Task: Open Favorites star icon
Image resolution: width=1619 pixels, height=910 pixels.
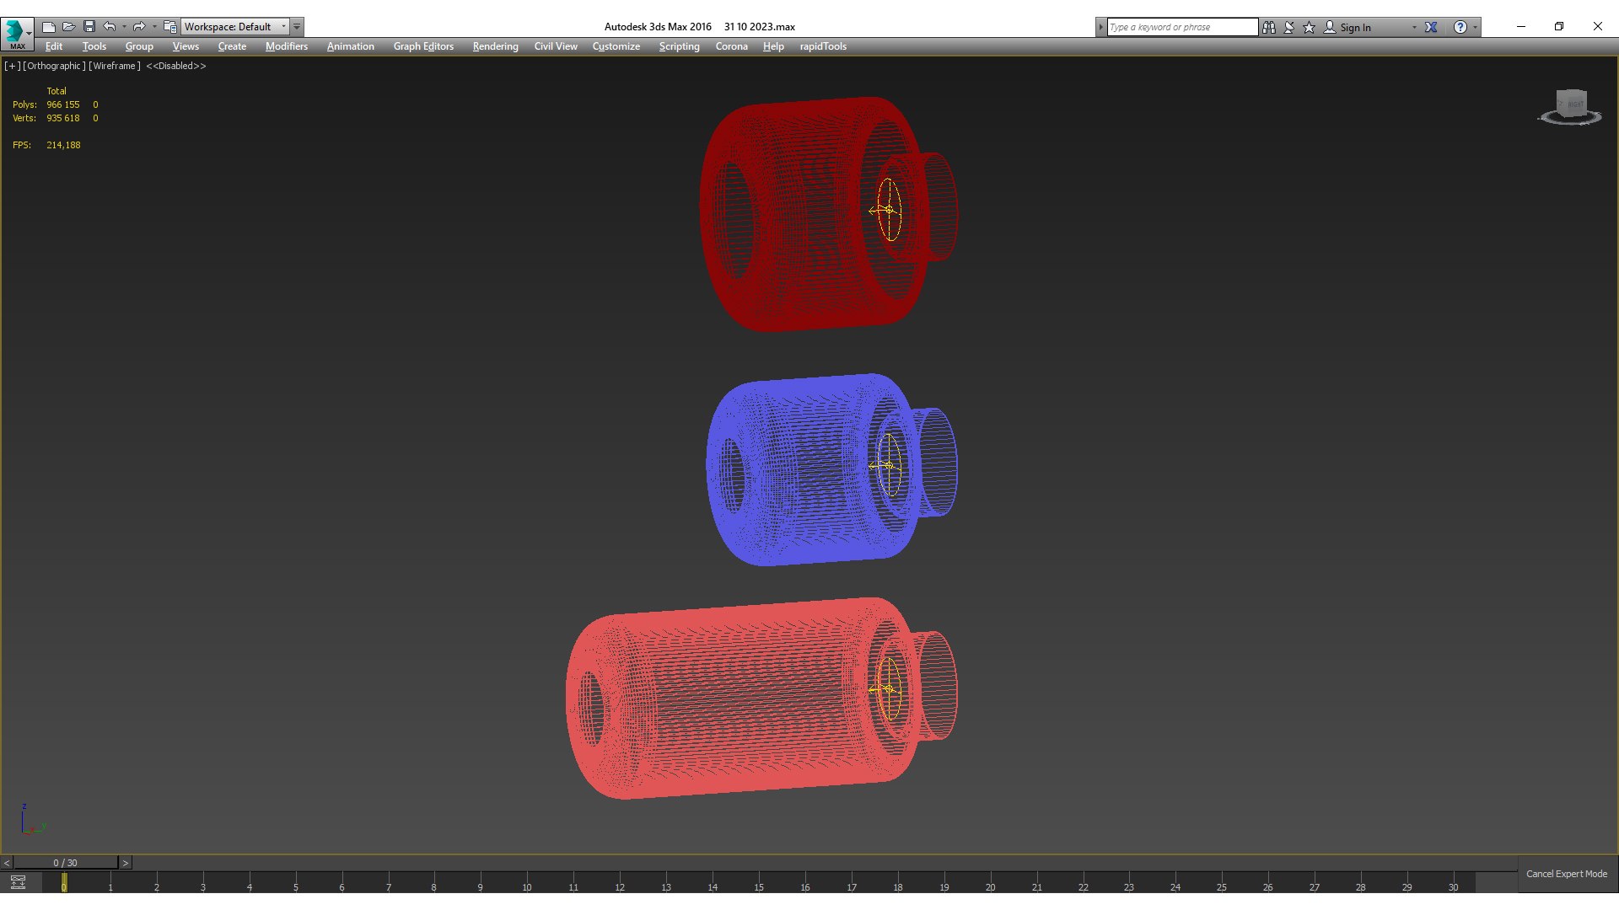Action: point(1310,27)
